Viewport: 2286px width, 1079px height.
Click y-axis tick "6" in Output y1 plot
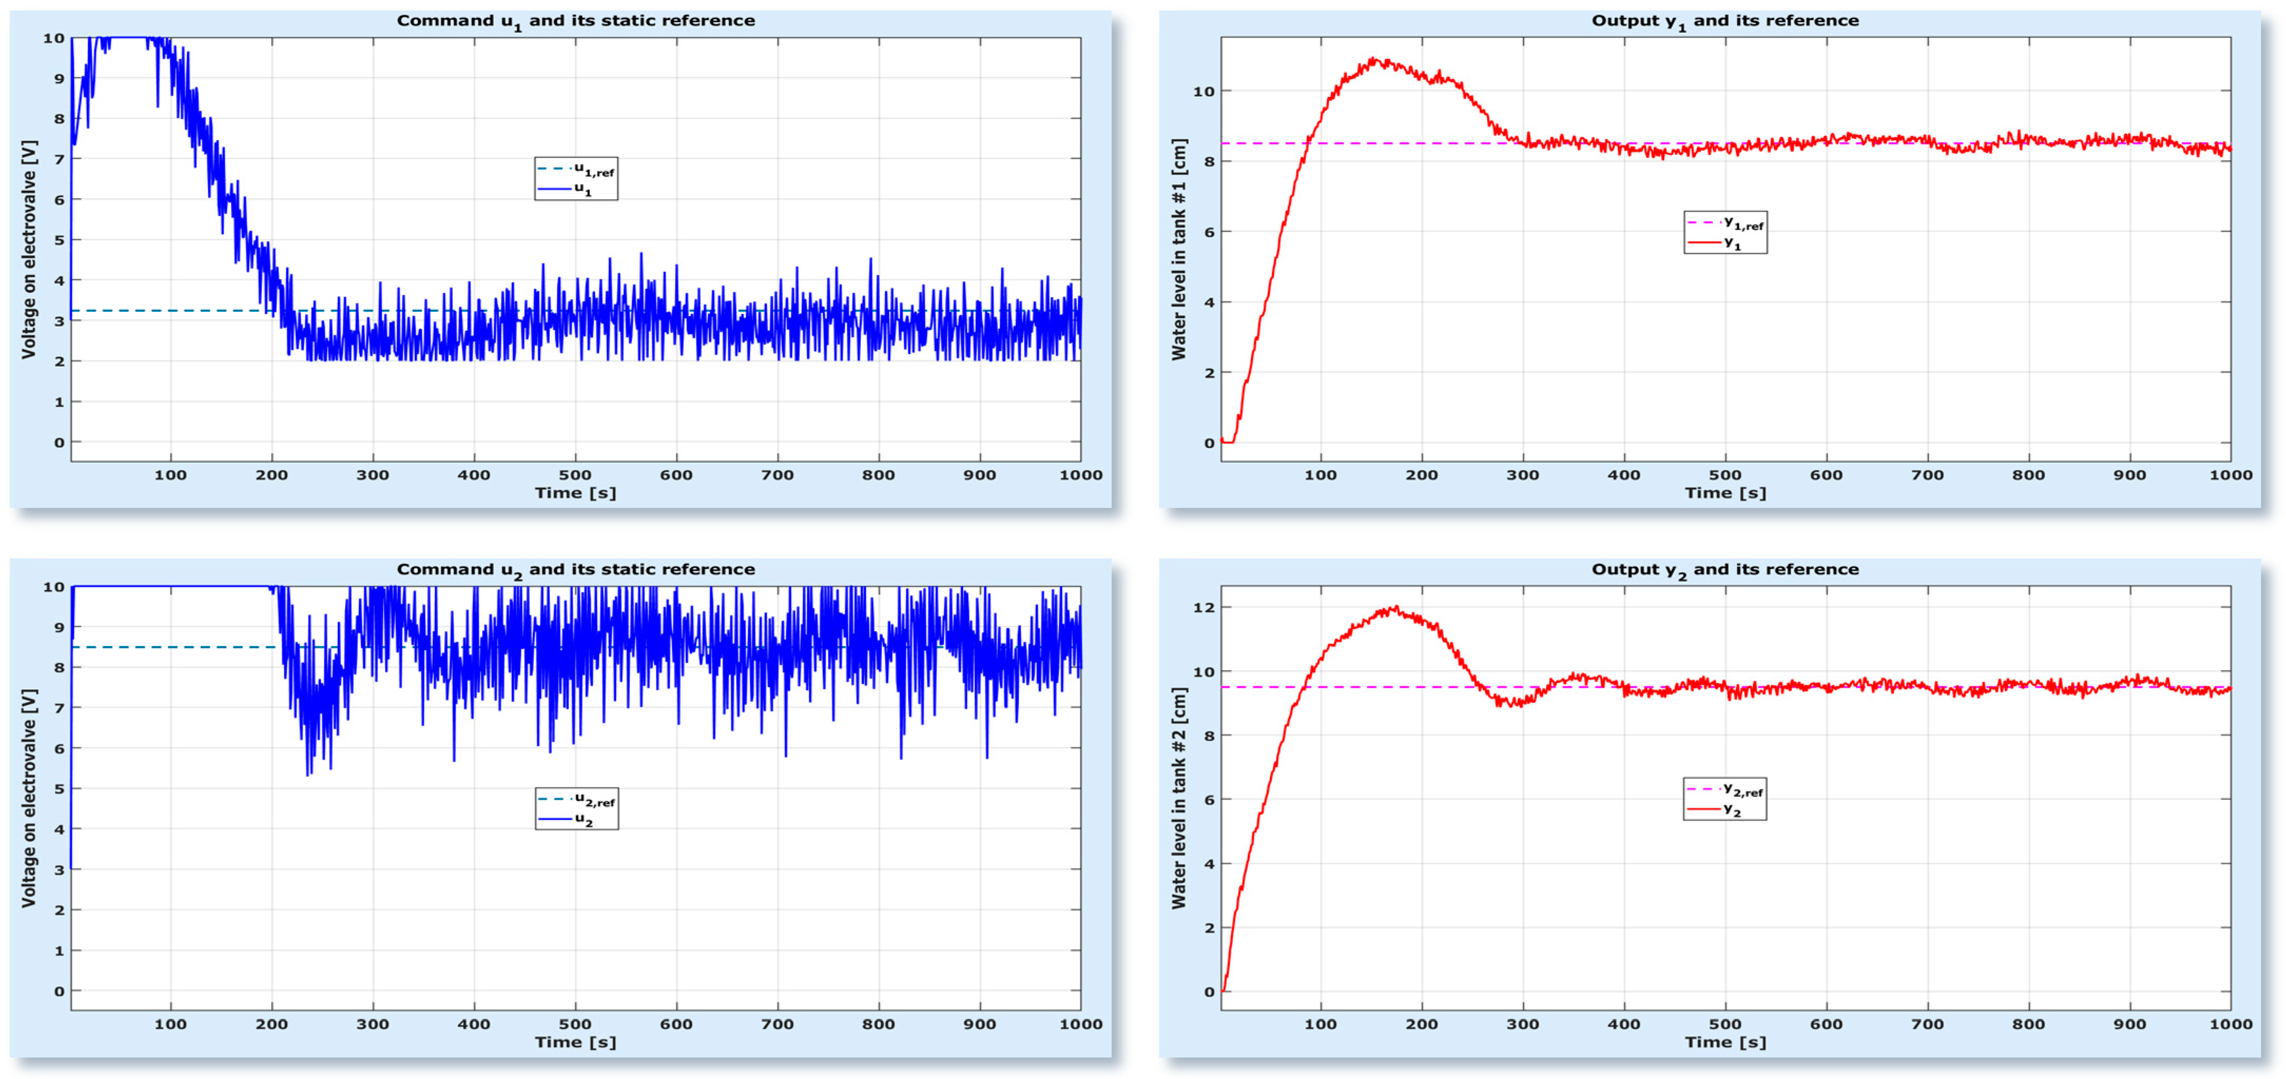click(1209, 232)
